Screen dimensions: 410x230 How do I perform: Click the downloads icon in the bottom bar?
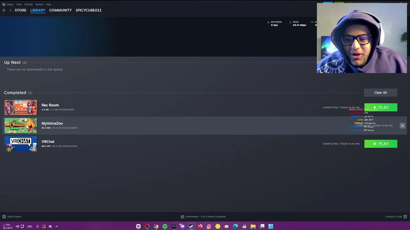(183, 217)
